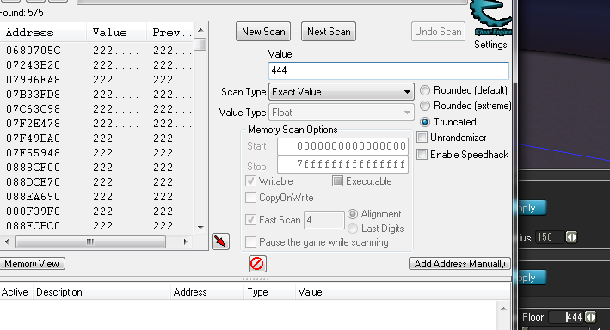Toggle the Executable checkbox
This screenshot has width=610, height=330.
(x=337, y=181)
